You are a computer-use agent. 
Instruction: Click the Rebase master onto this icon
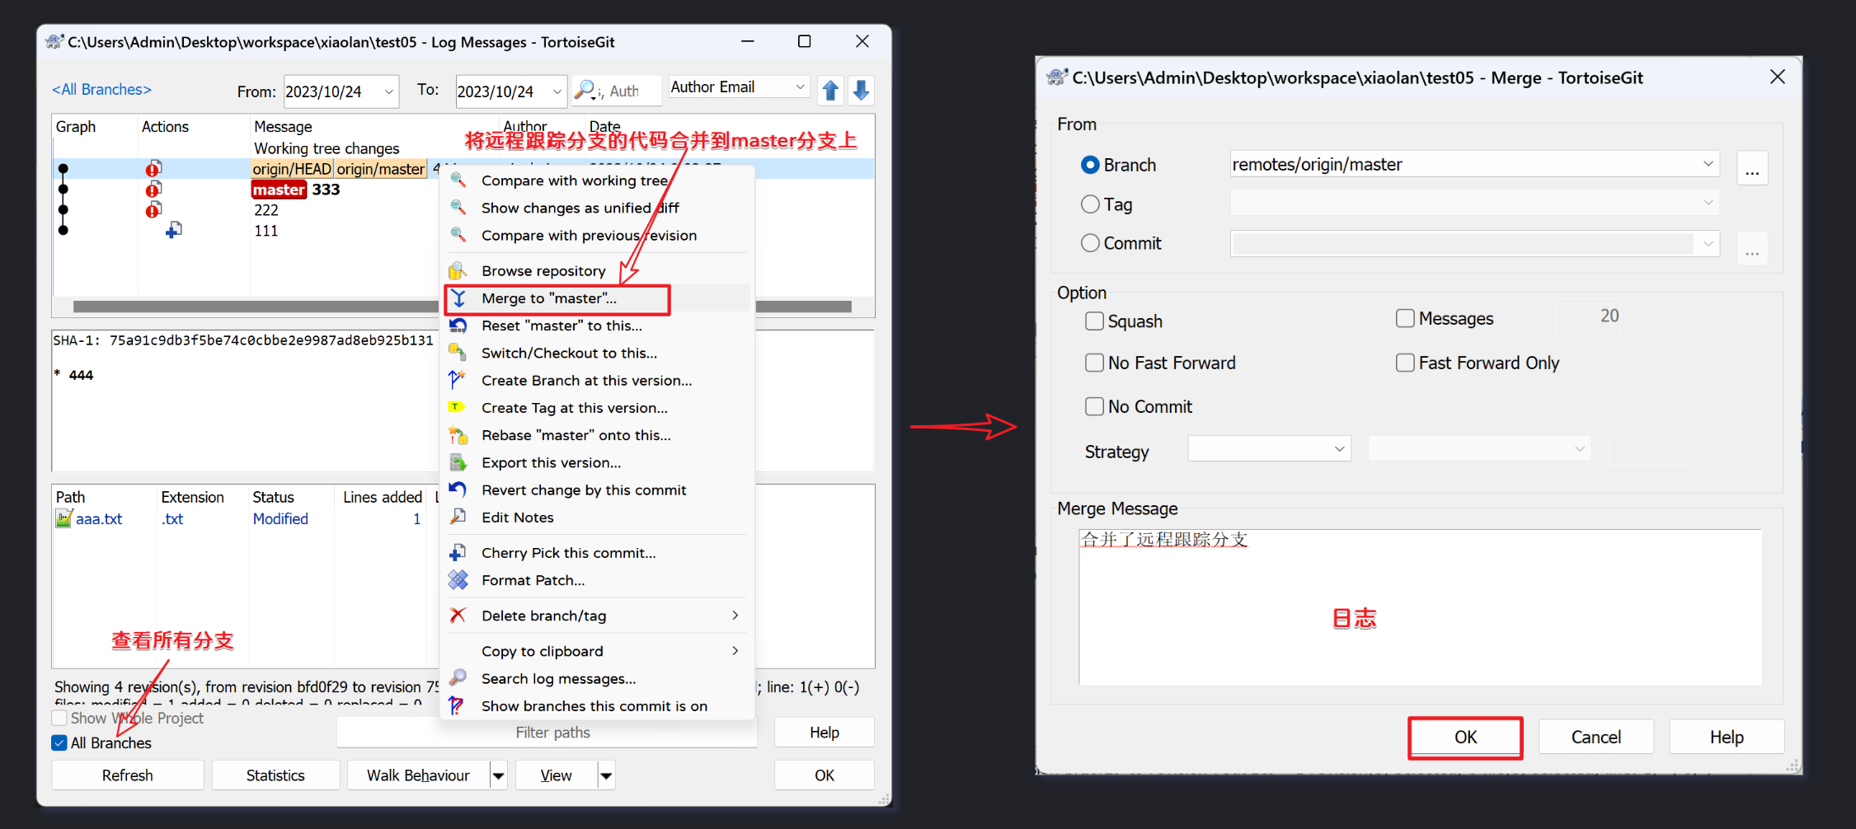coord(458,435)
